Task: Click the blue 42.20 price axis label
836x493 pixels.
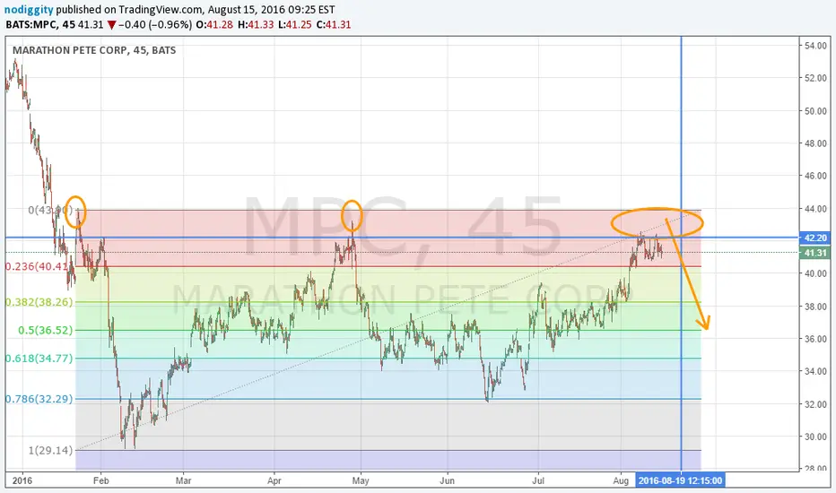Action: (x=815, y=238)
